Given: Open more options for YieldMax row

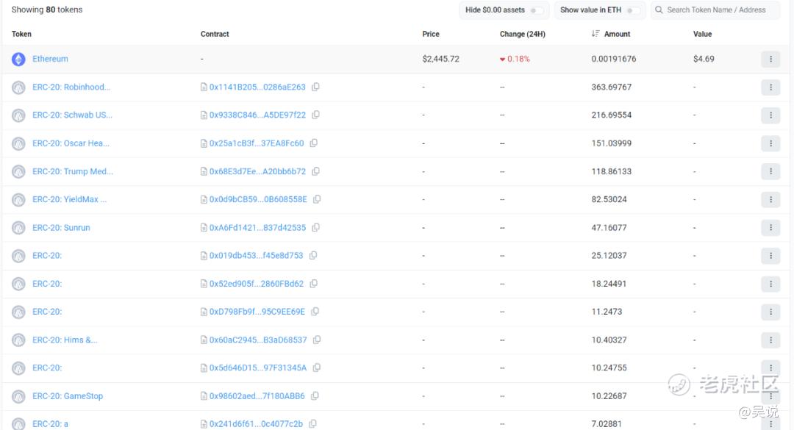Looking at the screenshot, I should click(x=770, y=199).
